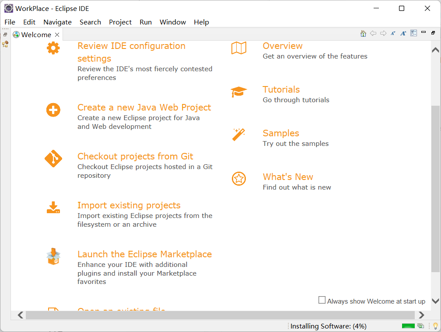Enable Always show Welcome at start up
Image resolution: width=441 pixels, height=332 pixels.
[322, 300]
